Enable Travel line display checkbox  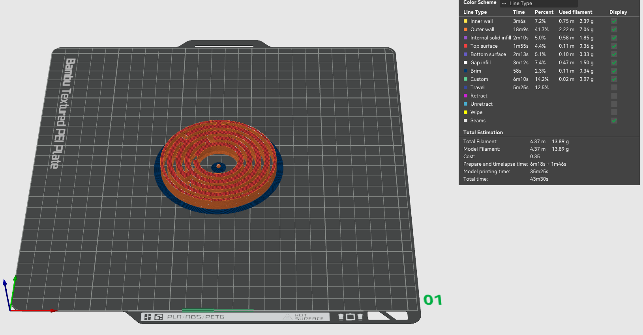point(614,88)
